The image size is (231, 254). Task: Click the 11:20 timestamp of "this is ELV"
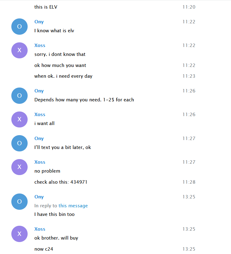pyautogui.click(x=189, y=7)
